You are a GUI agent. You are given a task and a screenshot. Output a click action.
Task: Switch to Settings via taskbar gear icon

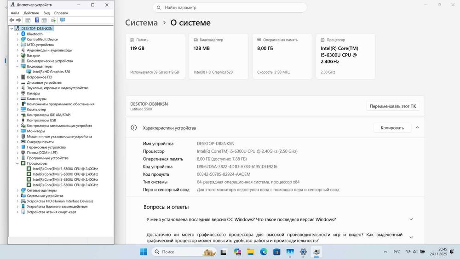[x=303, y=252]
